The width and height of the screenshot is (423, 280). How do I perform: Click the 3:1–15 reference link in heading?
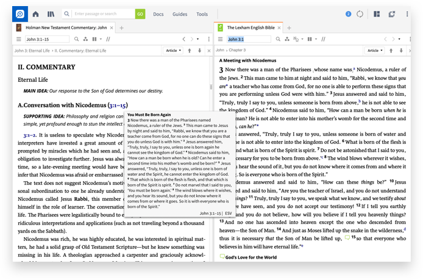[118, 106]
